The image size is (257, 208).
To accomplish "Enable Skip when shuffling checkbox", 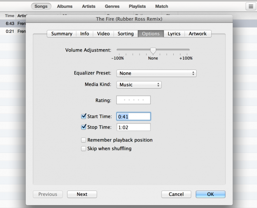I will (x=84, y=149).
